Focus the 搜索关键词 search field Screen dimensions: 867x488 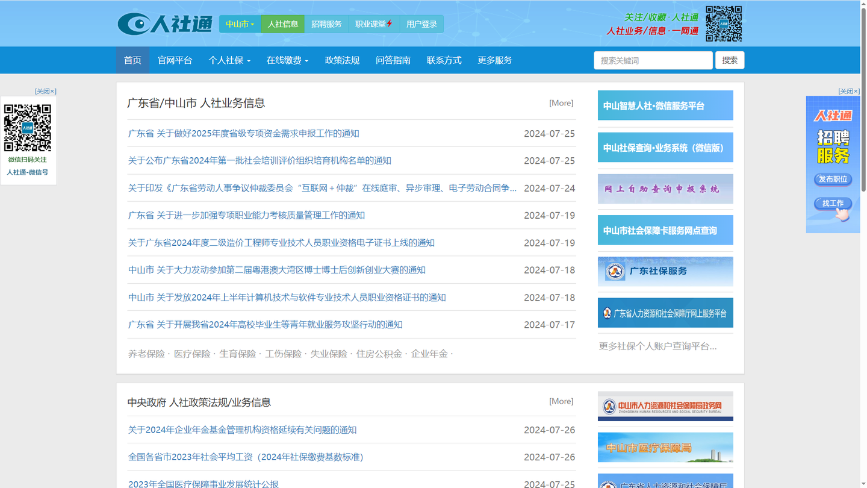653,60
